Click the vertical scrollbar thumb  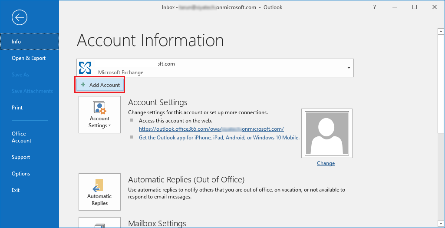click(x=441, y=83)
